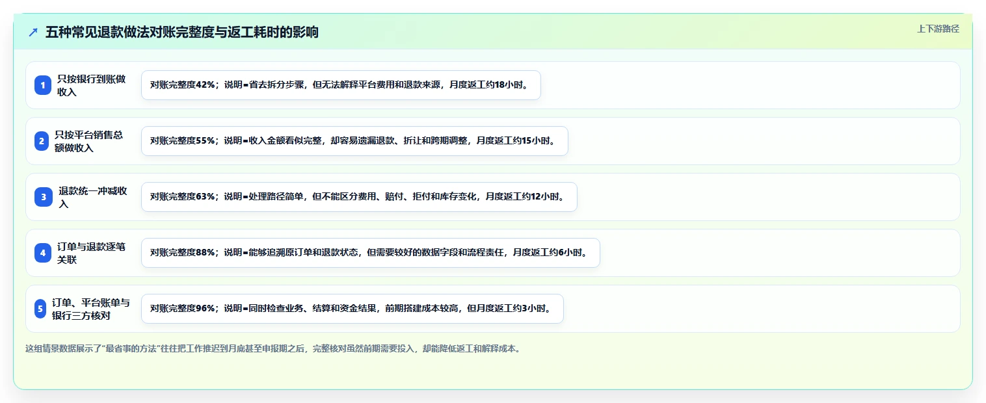Select the label 只按银行到账做收入
986x403 pixels.
point(92,85)
